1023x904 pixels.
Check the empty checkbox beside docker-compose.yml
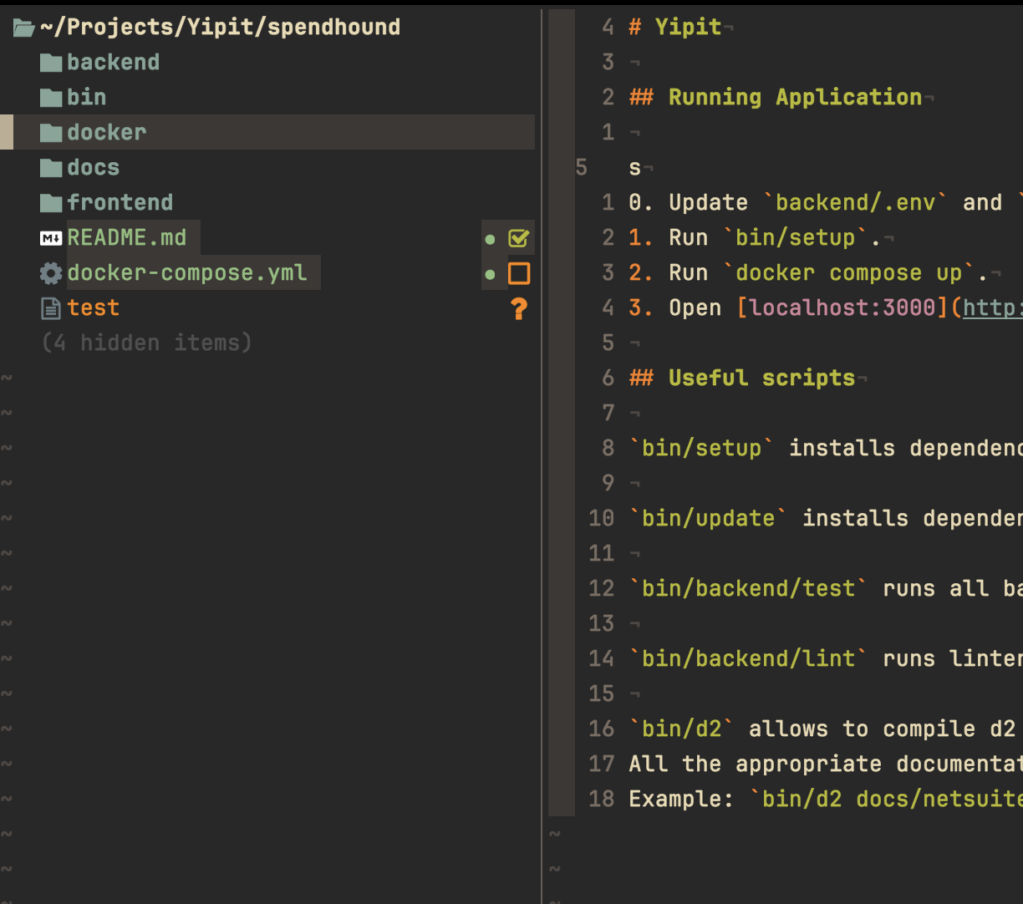coord(518,272)
